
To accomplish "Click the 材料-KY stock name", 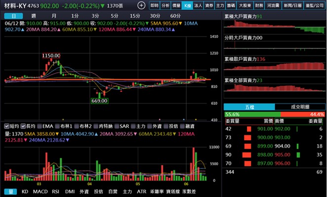I will (15, 6).
